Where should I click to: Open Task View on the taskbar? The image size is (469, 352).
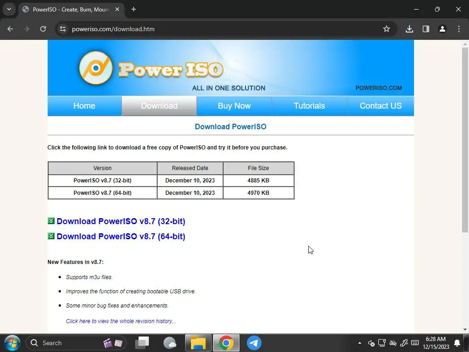(142, 343)
